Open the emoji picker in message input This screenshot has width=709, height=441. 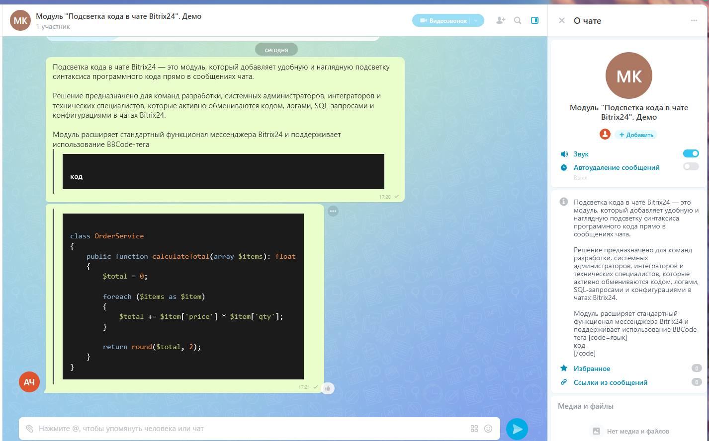coord(487,428)
